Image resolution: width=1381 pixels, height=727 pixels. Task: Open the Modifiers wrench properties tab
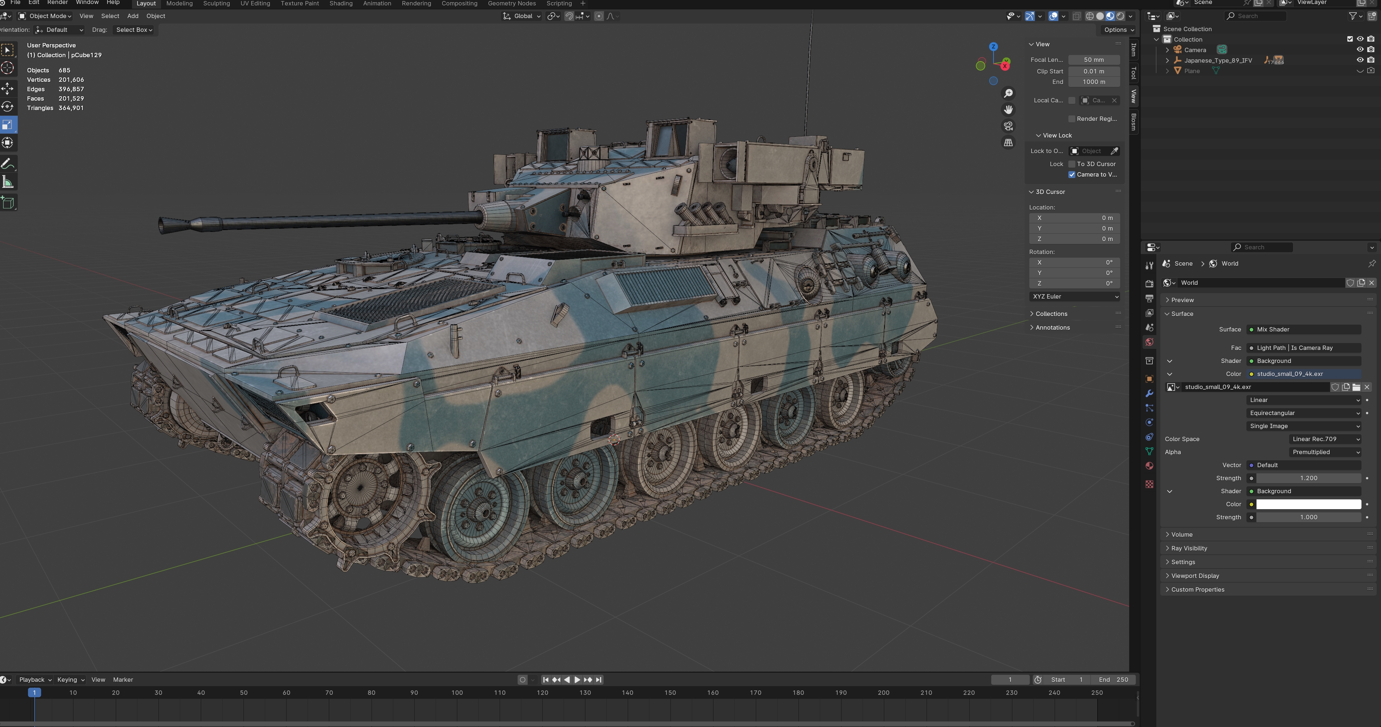[x=1149, y=393]
